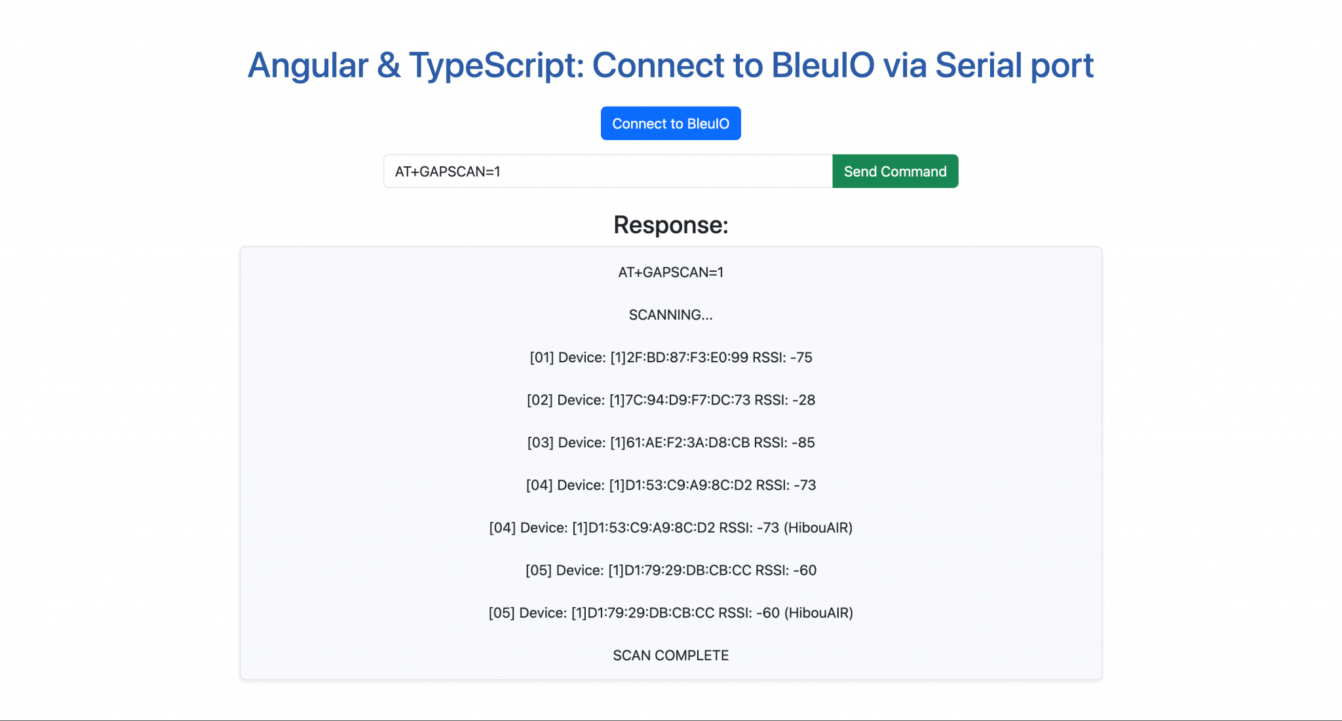The height and width of the screenshot is (721, 1342).
Task: Click the RSSI value -28 of device [02]
Action: click(x=800, y=400)
